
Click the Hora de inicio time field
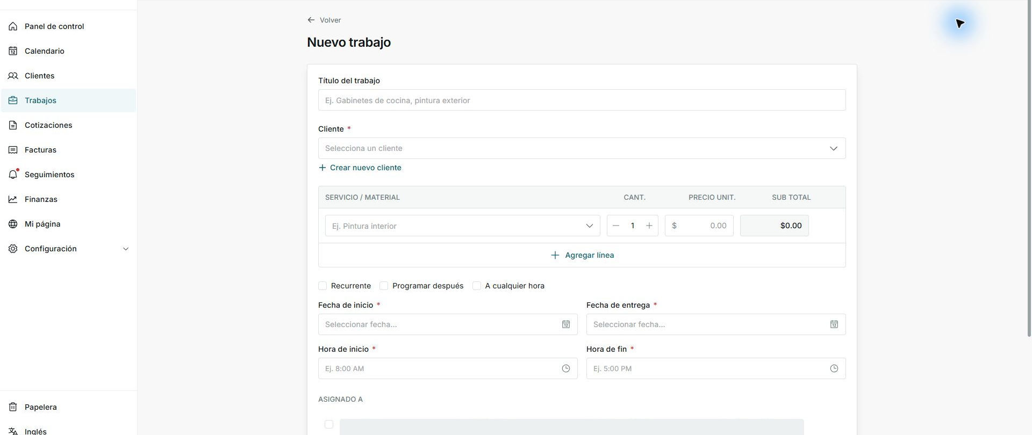pyautogui.click(x=448, y=368)
